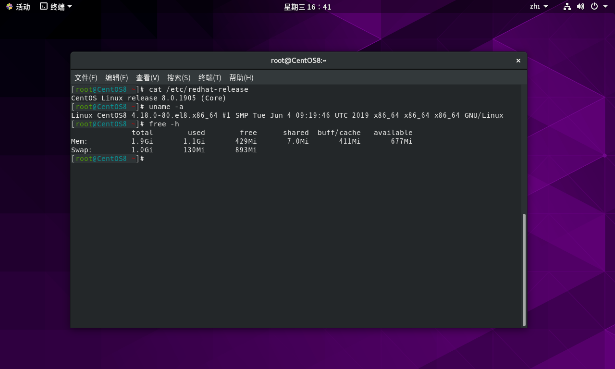
Task: Click the shared value '7.0Mi'
Action: point(298,141)
